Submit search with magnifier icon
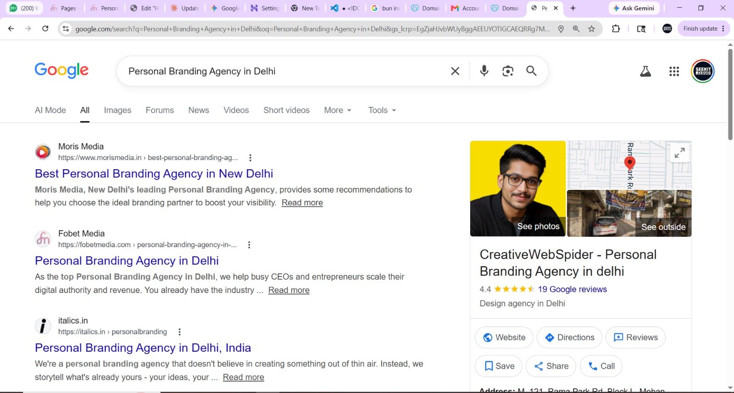 click(x=531, y=71)
